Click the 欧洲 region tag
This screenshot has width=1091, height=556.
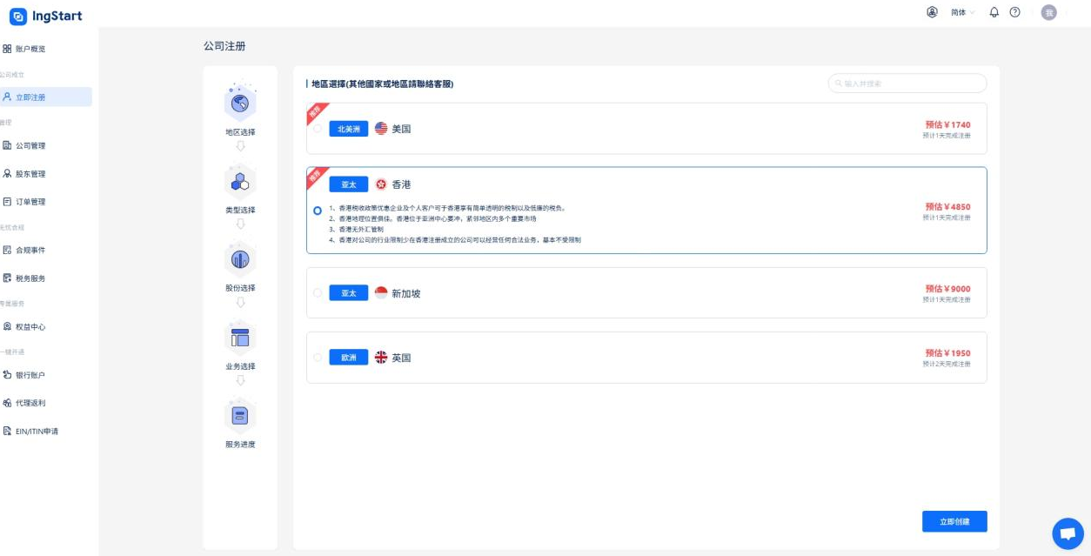point(349,358)
